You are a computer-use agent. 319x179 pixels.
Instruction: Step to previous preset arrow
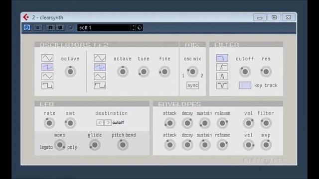tap(134, 26)
